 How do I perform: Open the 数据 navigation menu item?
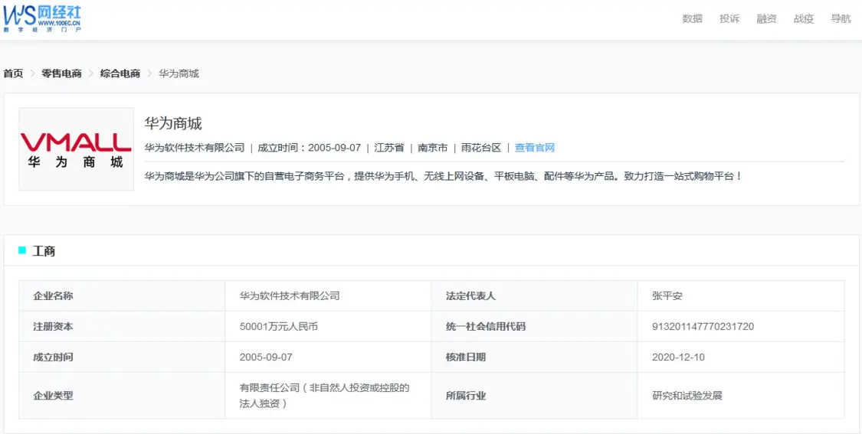pyautogui.click(x=692, y=18)
